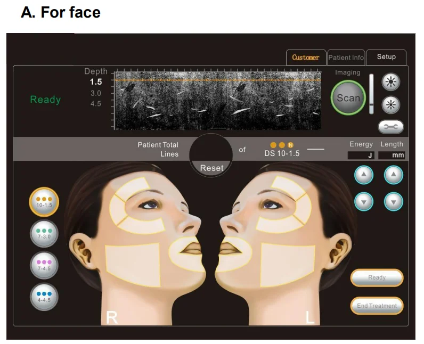Adjust the vertical imaging brightness slider

click(372, 94)
